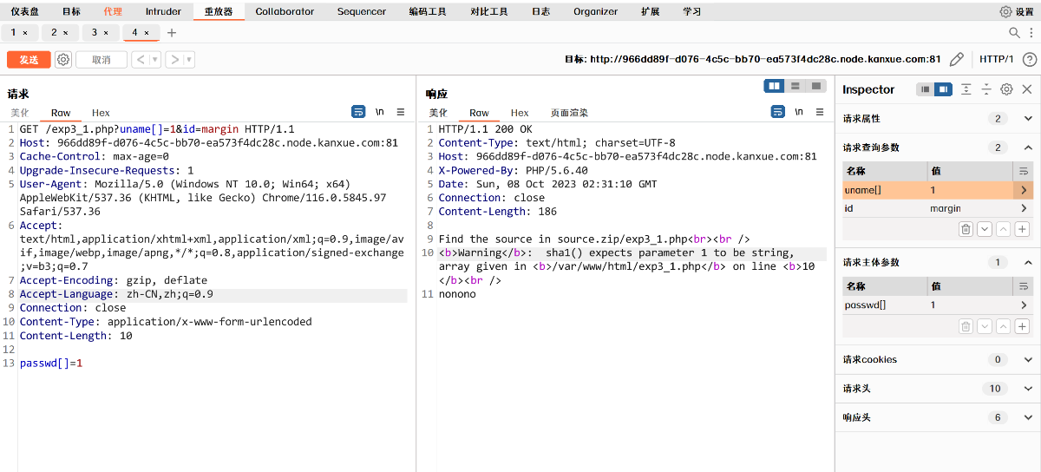Add a new Repeater tab

tap(172, 33)
